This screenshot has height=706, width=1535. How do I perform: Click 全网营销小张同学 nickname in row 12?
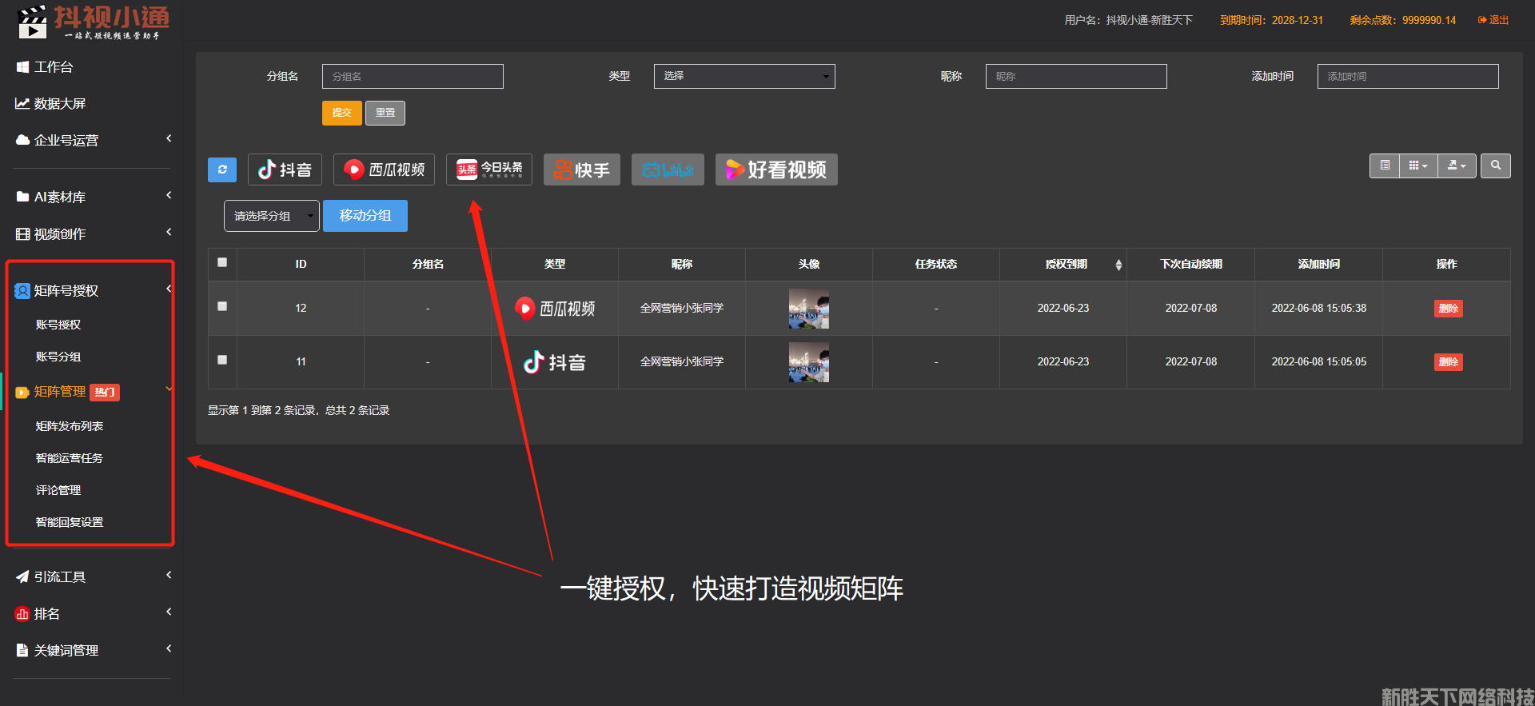(x=682, y=309)
